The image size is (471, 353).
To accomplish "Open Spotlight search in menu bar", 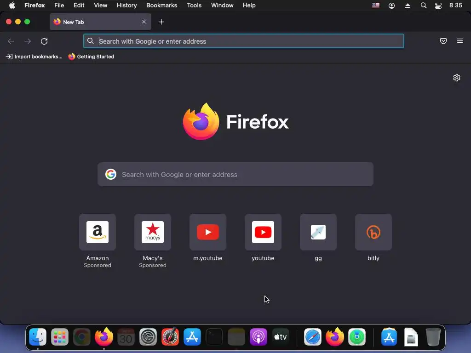I will [x=424, y=6].
